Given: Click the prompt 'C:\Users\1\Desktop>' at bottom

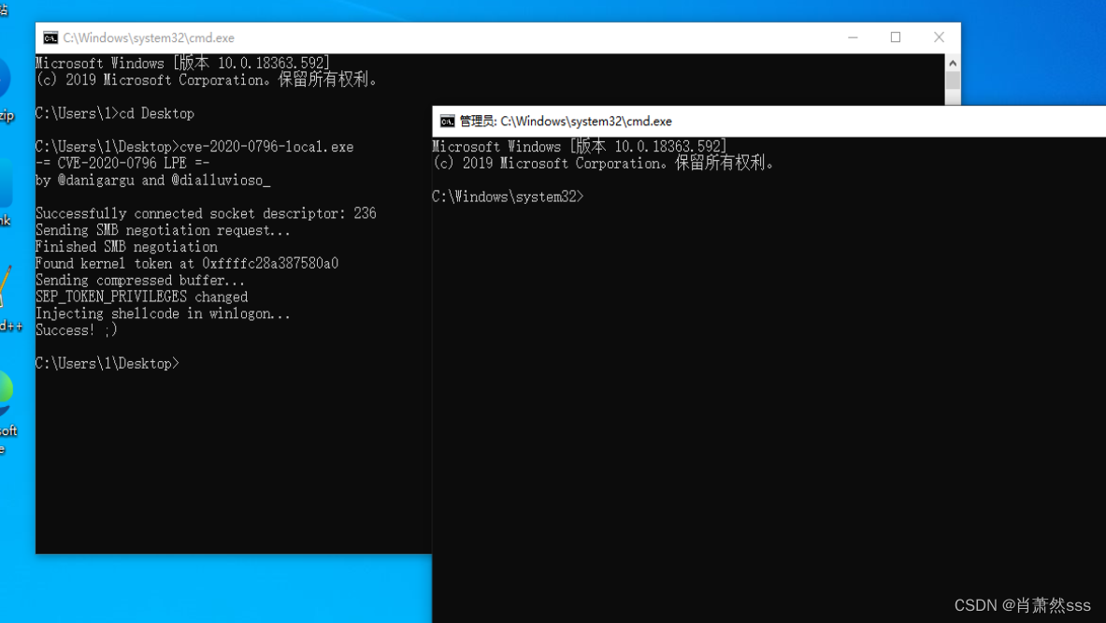Looking at the screenshot, I should click(x=108, y=363).
